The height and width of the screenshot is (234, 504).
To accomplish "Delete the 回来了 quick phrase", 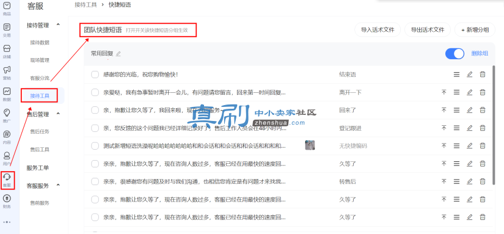I will click(482, 110).
